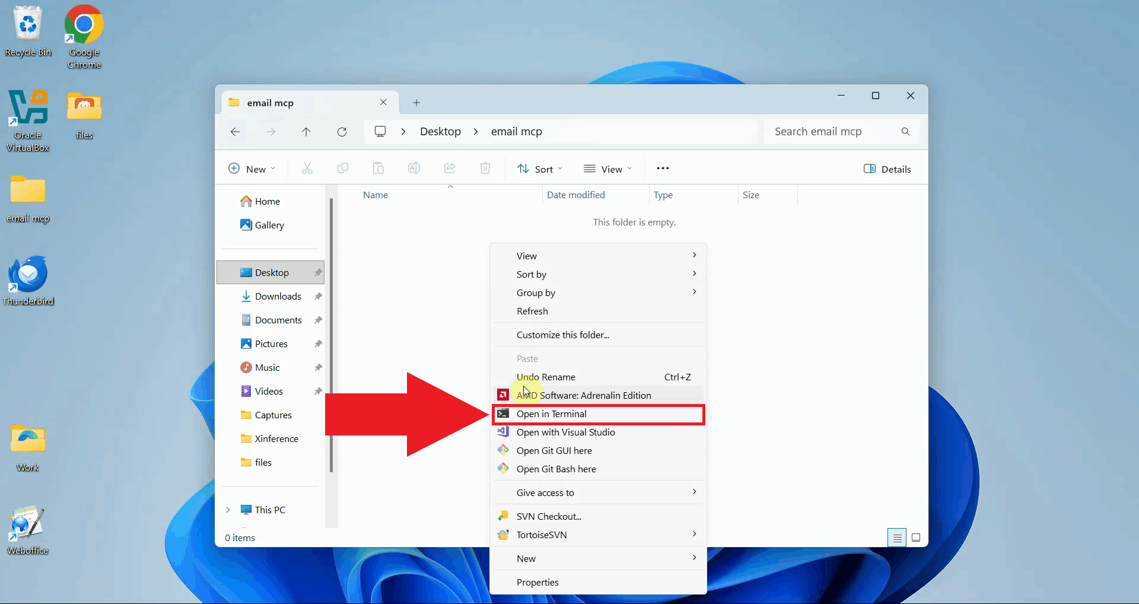Expand the This PC tree node
Screen dimensions: 1139x604
click(x=228, y=510)
